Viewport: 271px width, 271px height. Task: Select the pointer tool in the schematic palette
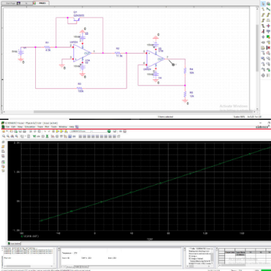point(263,4)
